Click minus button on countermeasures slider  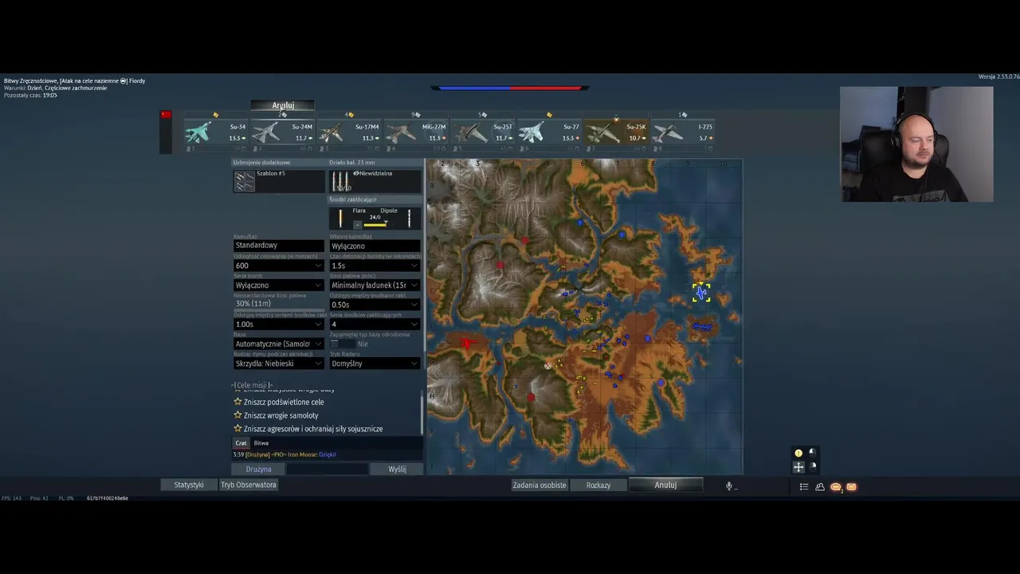357,225
